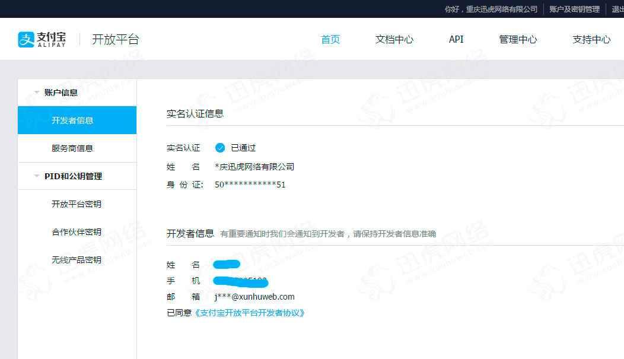Screen dimensions: 624x359
Task: Select API in the top navigation
Action: (x=456, y=40)
